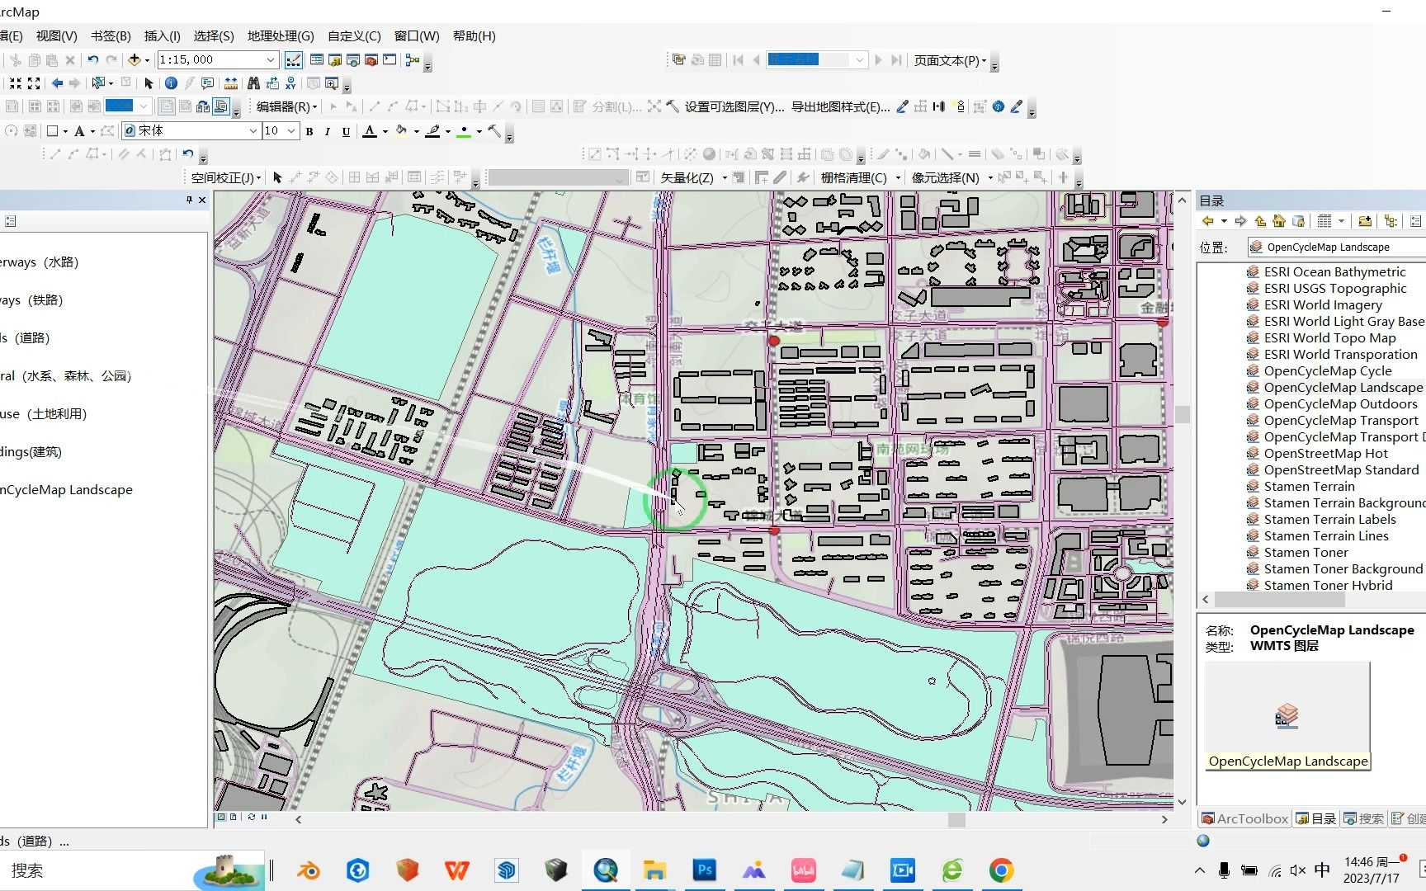Open the Editor toolbar icon
The width and height of the screenshot is (1426, 891).
(293, 59)
